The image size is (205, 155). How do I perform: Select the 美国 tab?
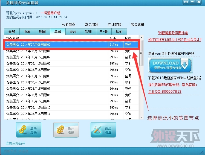pyautogui.click(x=58, y=32)
